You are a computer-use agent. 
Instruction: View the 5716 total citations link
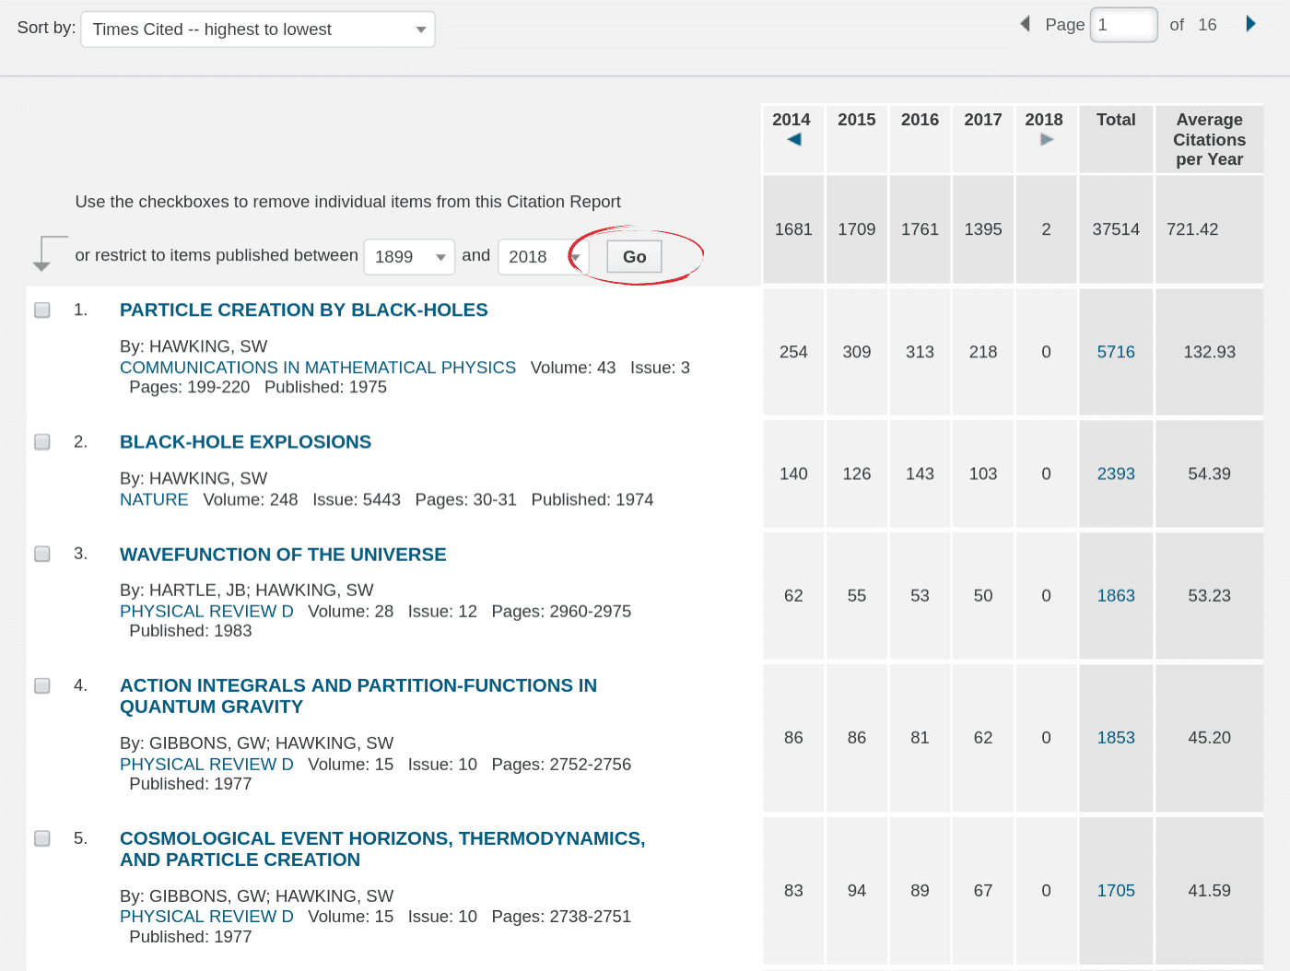(1116, 352)
